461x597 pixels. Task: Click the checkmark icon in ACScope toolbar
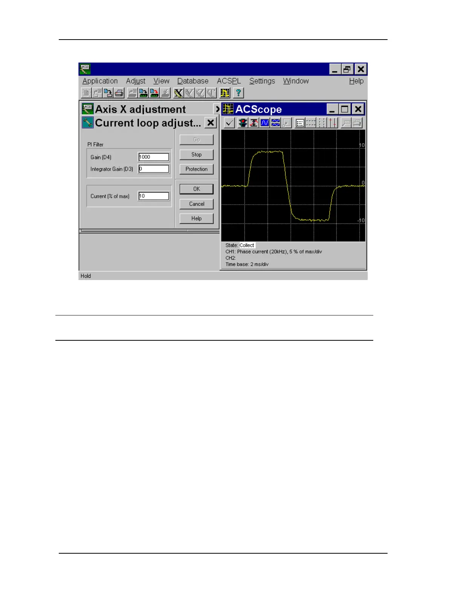pos(229,123)
